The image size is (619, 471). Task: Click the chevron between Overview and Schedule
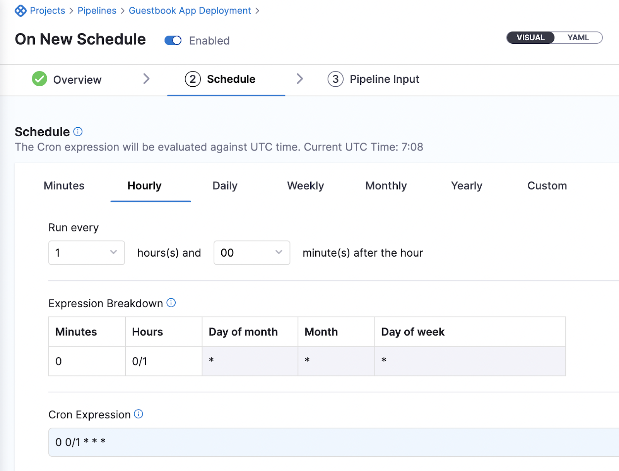tap(147, 79)
